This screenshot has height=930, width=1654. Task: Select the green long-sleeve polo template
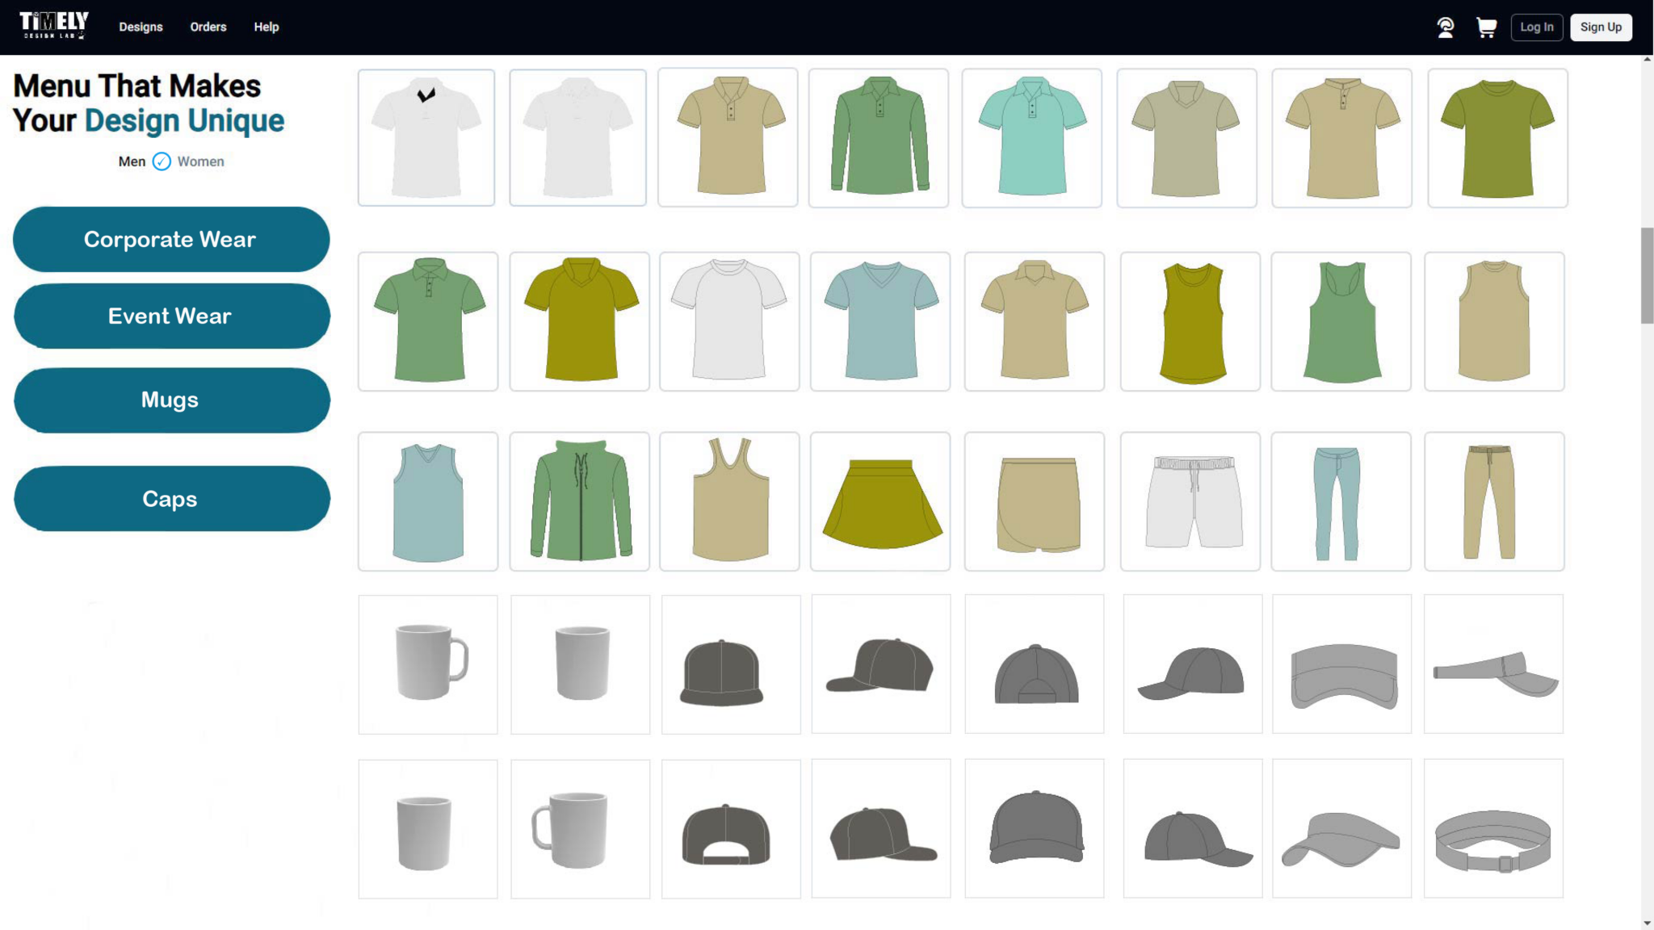coord(879,136)
